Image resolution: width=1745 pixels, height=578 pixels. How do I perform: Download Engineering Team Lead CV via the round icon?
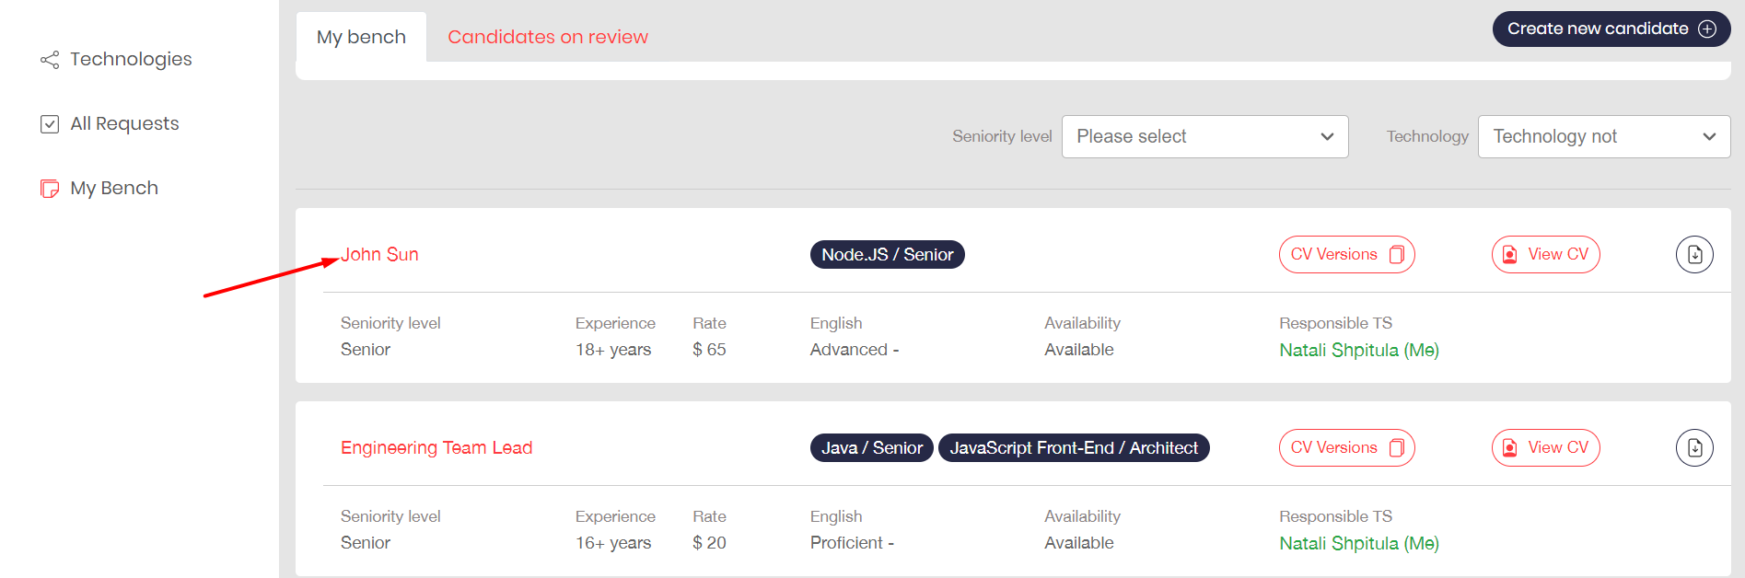1694,448
